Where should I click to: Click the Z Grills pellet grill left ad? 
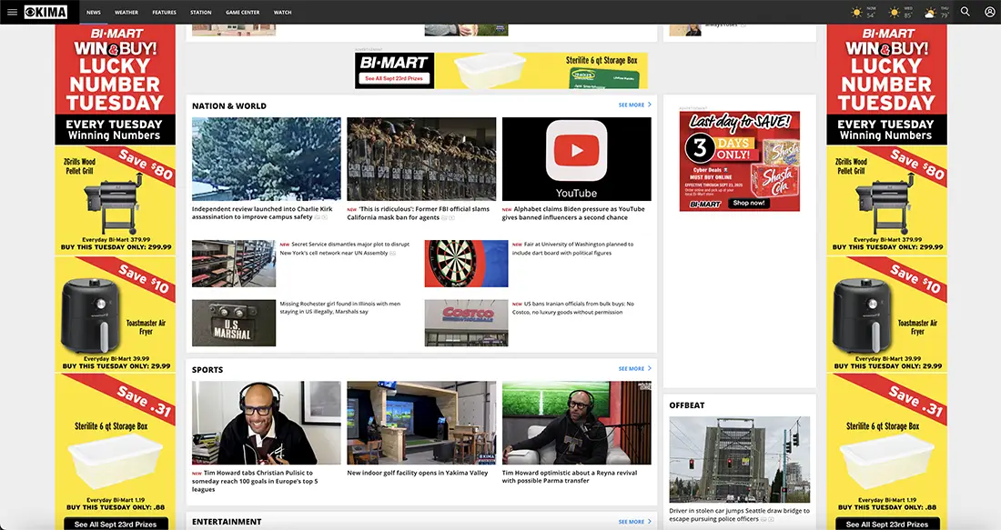click(x=115, y=200)
